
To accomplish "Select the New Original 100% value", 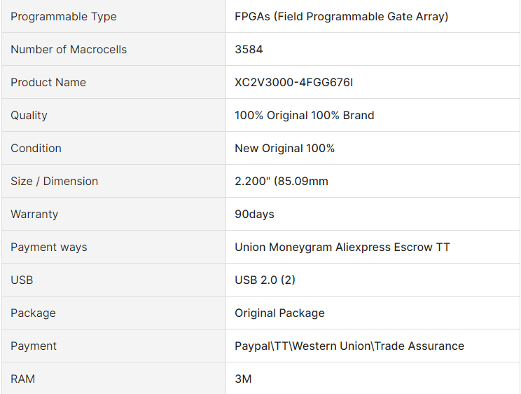I will tap(284, 148).
